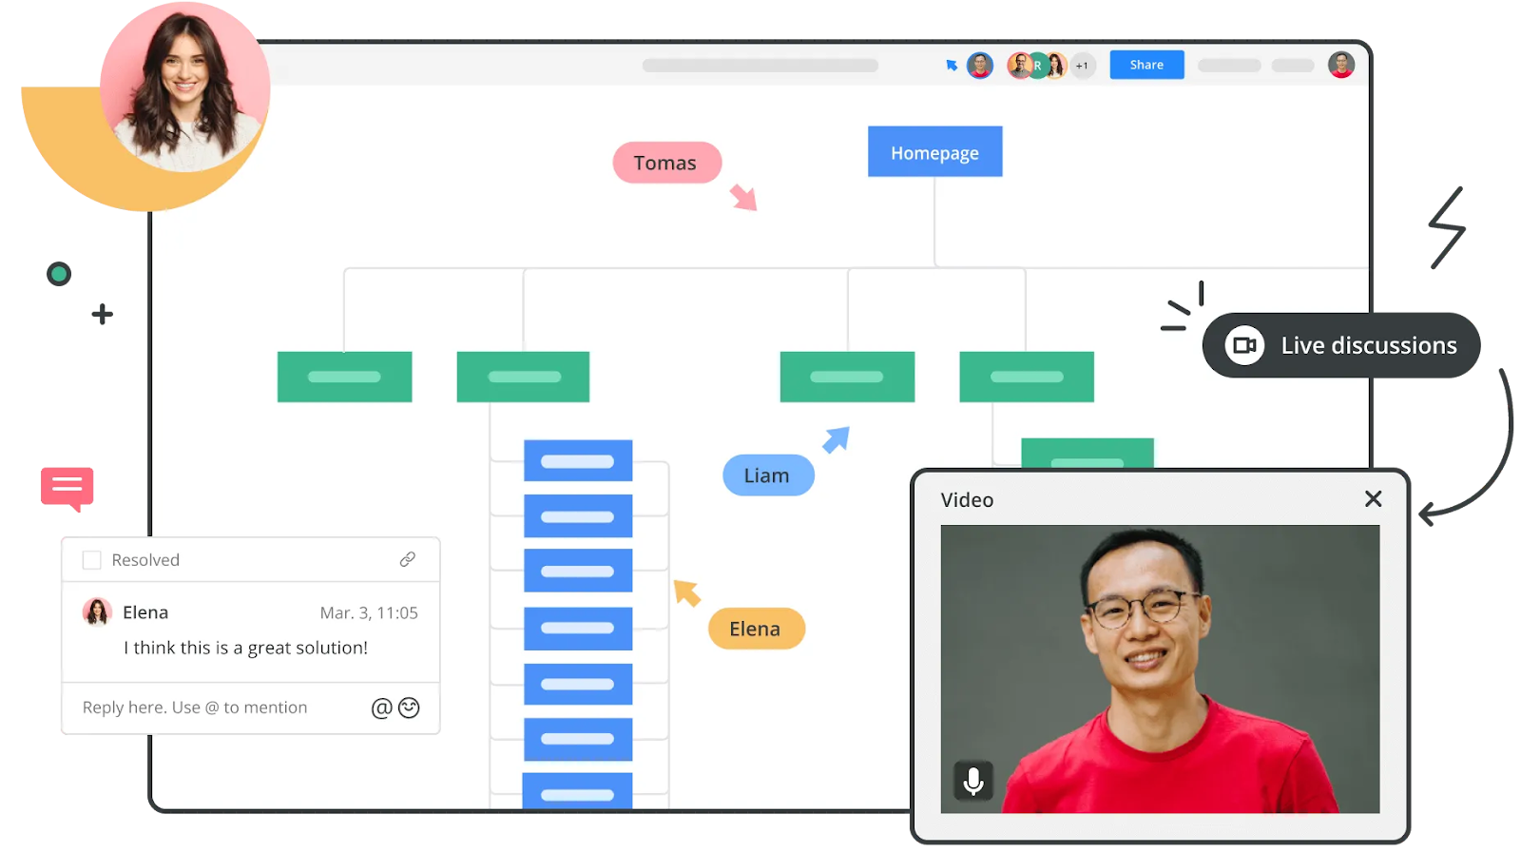
Task: Click the video camera icon beside Live discussions
Action: tap(1244, 345)
